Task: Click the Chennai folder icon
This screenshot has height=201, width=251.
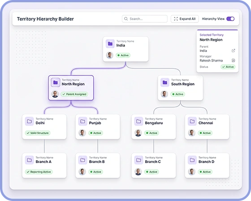Action: 192,121
